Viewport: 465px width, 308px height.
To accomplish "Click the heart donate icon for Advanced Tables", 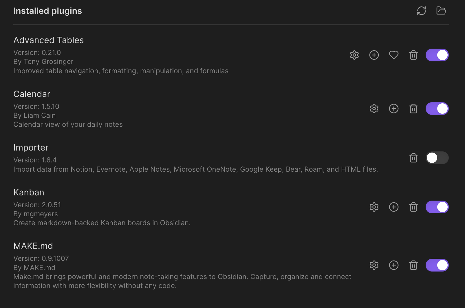I will pyautogui.click(x=394, y=55).
